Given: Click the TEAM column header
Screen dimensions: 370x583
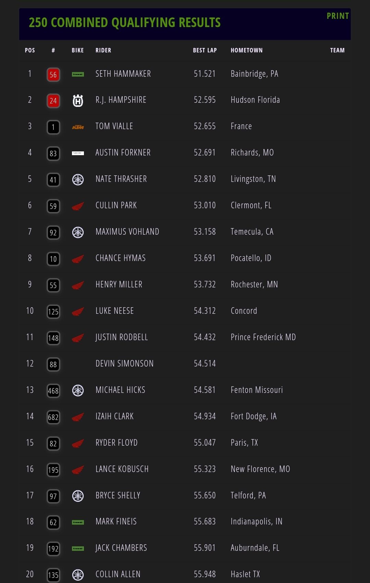Looking at the screenshot, I should click(x=337, y=50).
